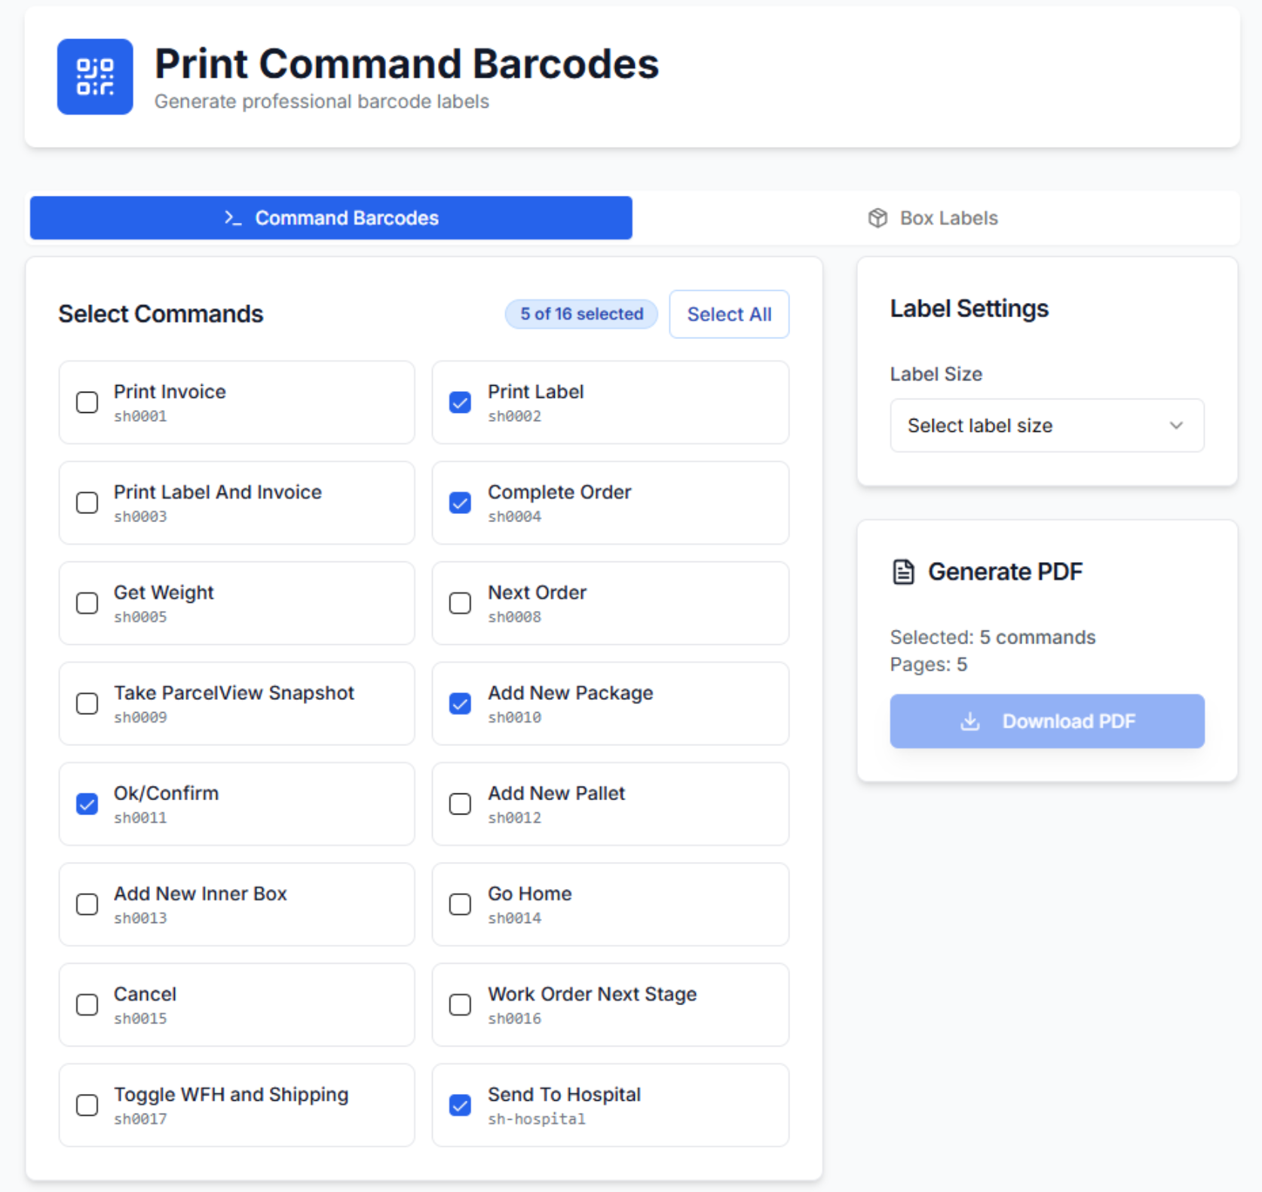The width and height of the screenshot is (1262, 1192).
Task: Click the Download PDF button
Action: (x=1047, y=721)
